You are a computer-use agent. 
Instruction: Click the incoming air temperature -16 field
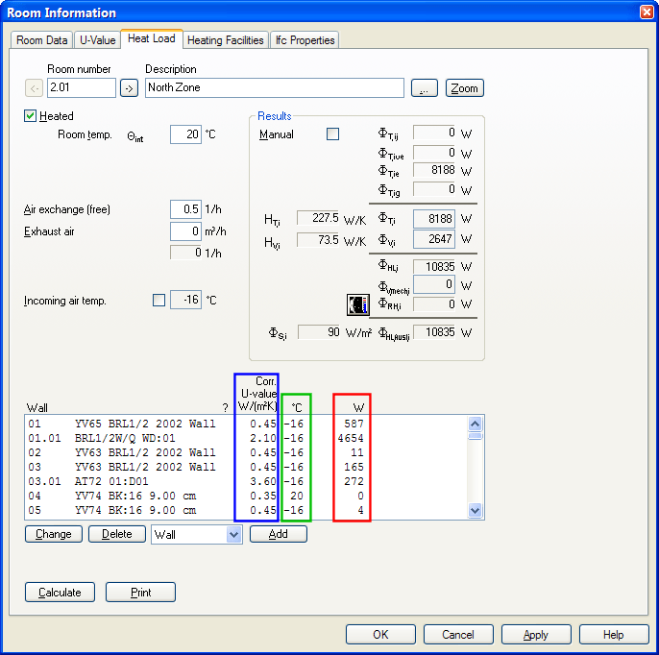point(185,300)
